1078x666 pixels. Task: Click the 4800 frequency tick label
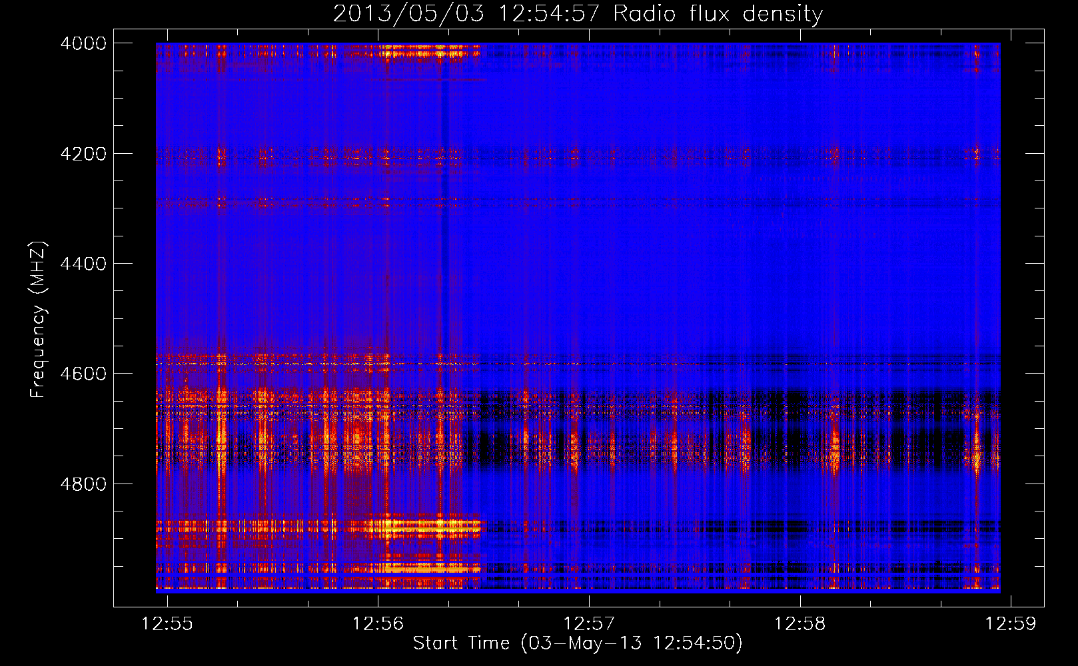click(83, 484)
